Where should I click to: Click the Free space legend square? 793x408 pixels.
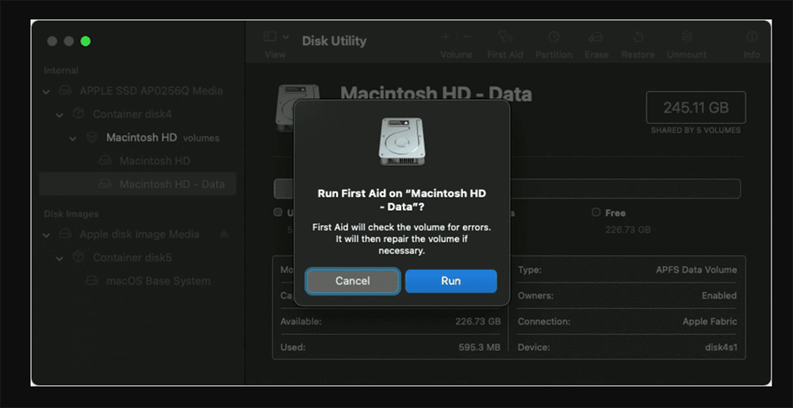point(596,213)
